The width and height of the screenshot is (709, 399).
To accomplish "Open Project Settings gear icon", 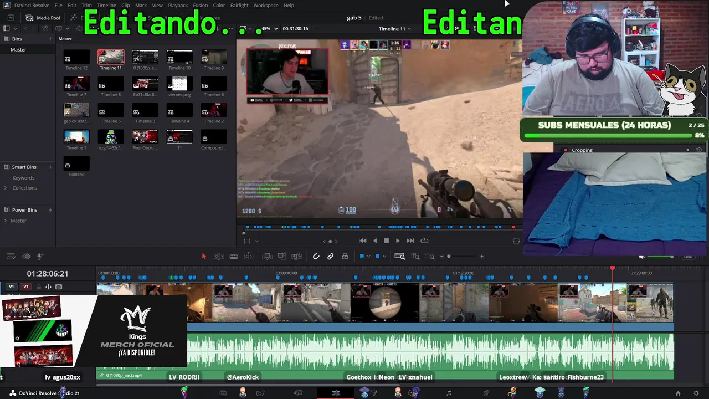I will [696, 393].
